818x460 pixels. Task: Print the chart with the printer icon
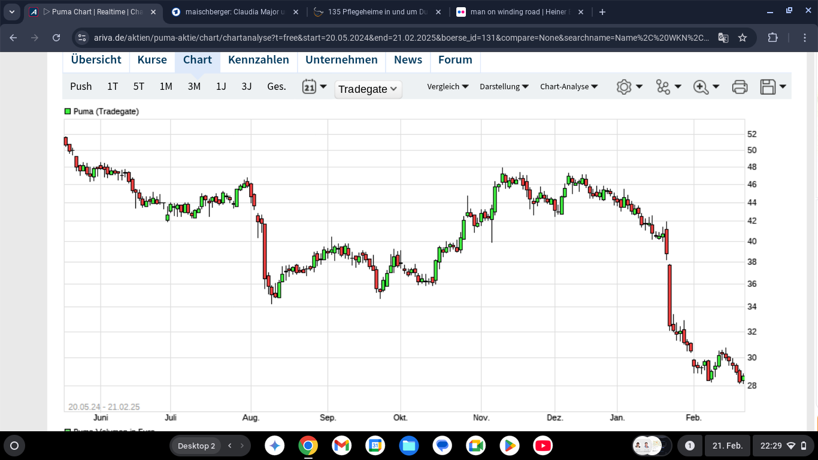click(740, 87)
